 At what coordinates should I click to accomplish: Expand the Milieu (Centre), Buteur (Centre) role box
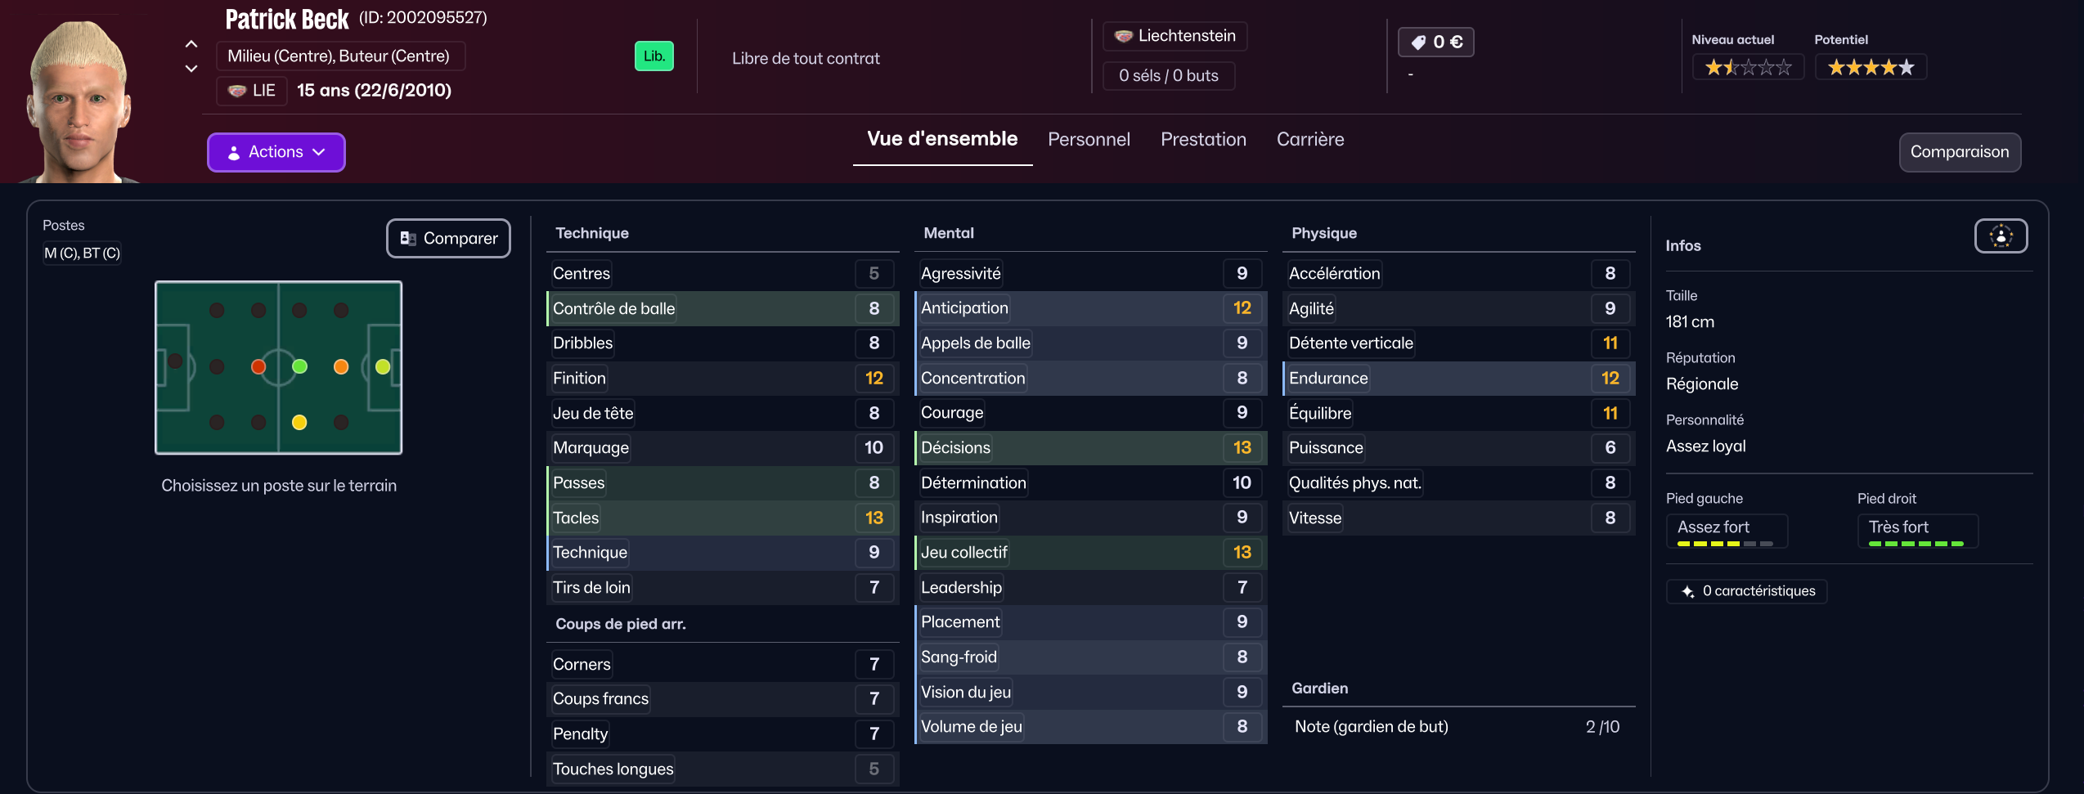[339, 56]
